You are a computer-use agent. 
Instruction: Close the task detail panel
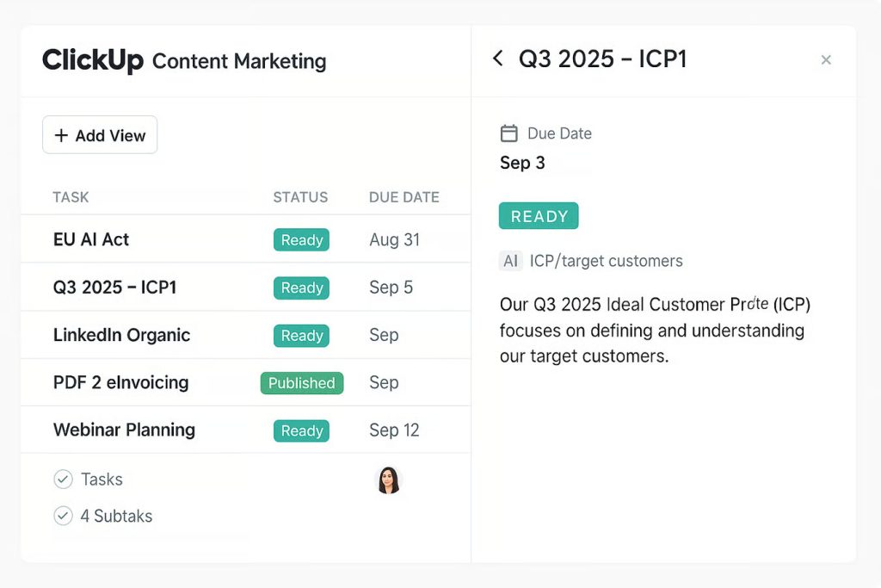[x=826, y=59]
